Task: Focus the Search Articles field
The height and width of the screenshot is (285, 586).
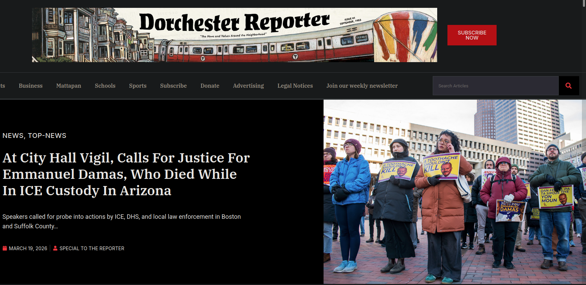Action: pos(496,86)
